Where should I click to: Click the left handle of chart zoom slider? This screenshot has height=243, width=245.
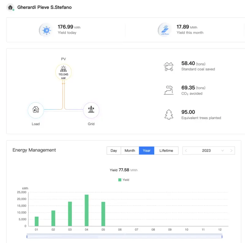(27, 237)
